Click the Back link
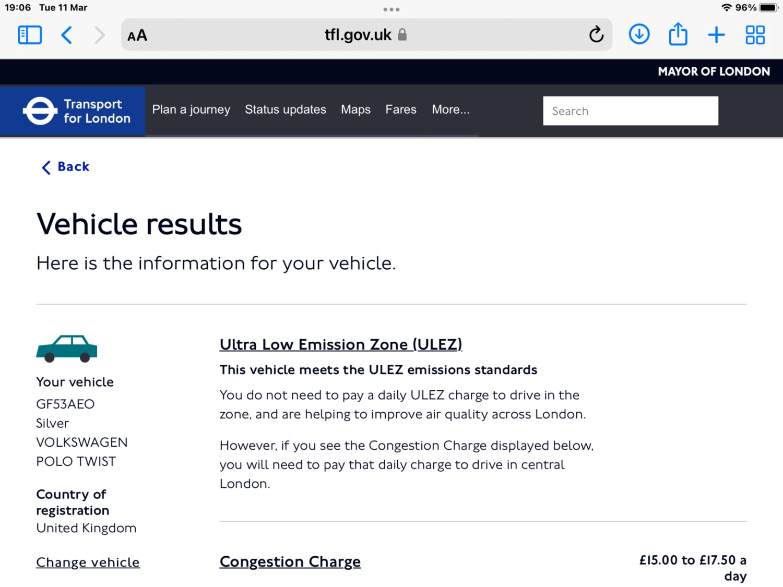 (x=65, y=167)
